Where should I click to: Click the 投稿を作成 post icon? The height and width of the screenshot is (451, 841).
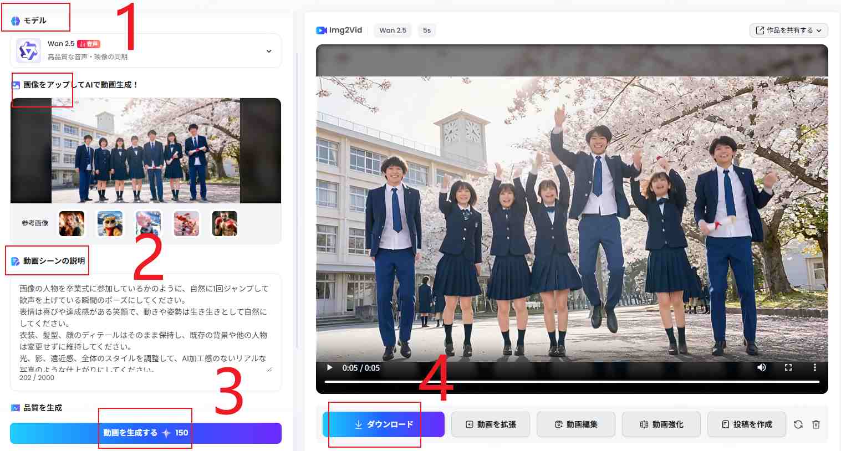tap(725, 424)
